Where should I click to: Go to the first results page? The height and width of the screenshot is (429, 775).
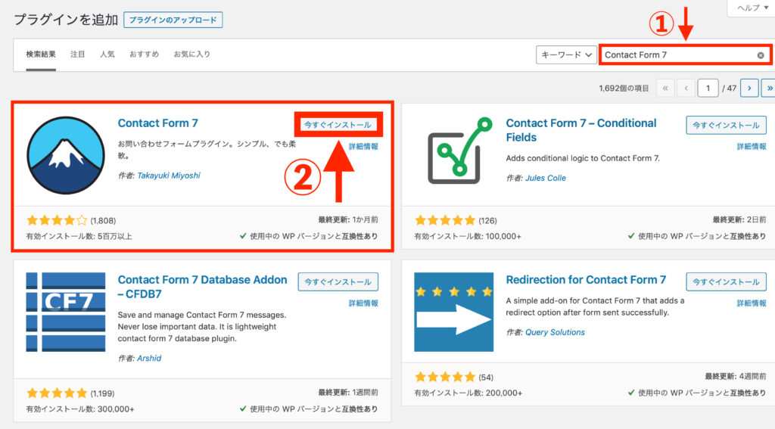pos(665,88)
